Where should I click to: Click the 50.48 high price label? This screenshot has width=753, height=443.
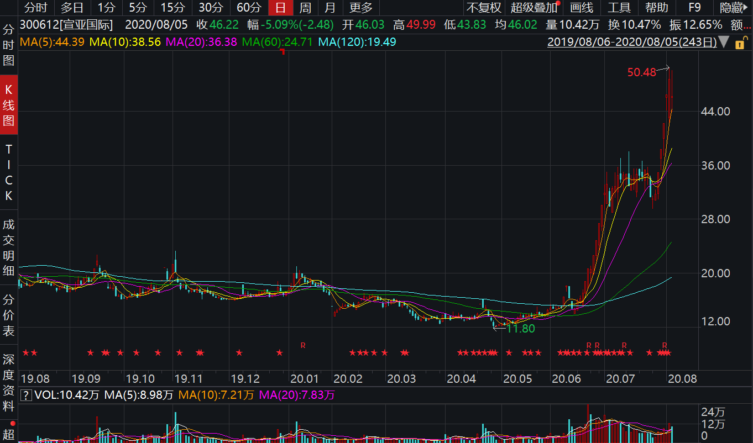[x=641, y=72]
